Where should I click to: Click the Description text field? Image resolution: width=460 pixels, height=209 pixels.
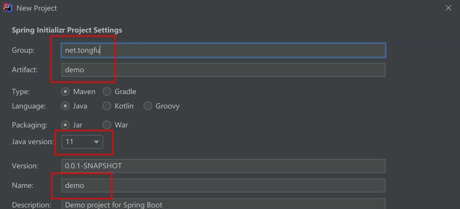coord(223,204)
